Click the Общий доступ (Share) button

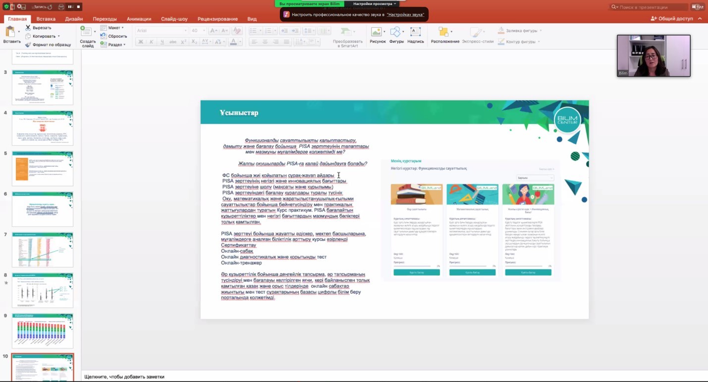pyautogui.click(x=672, y=19)
